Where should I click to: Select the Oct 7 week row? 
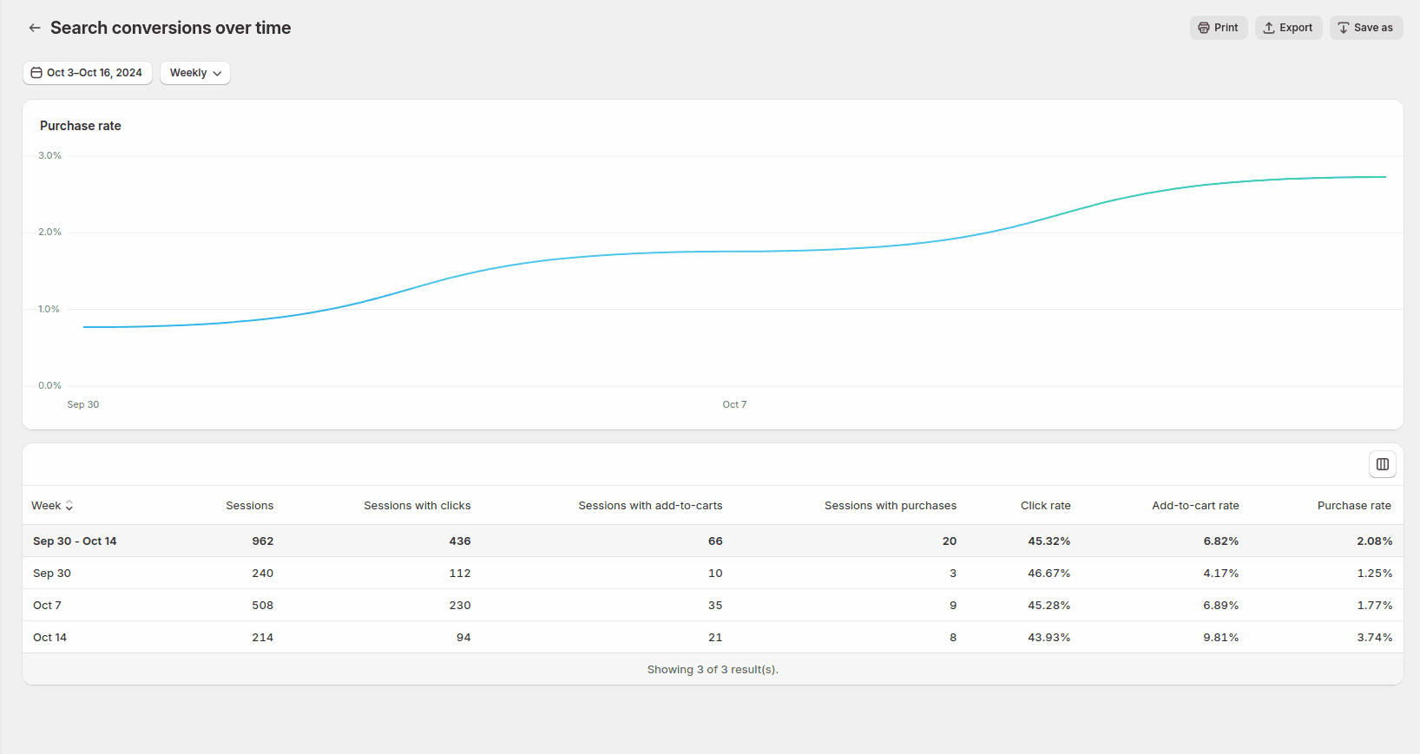pos(47,606)
